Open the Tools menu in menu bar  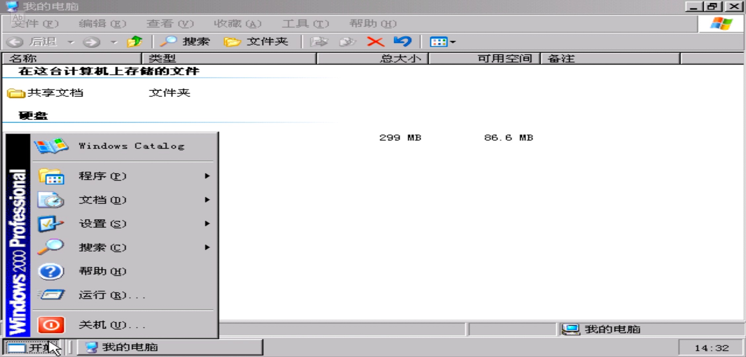coord(305,23)
